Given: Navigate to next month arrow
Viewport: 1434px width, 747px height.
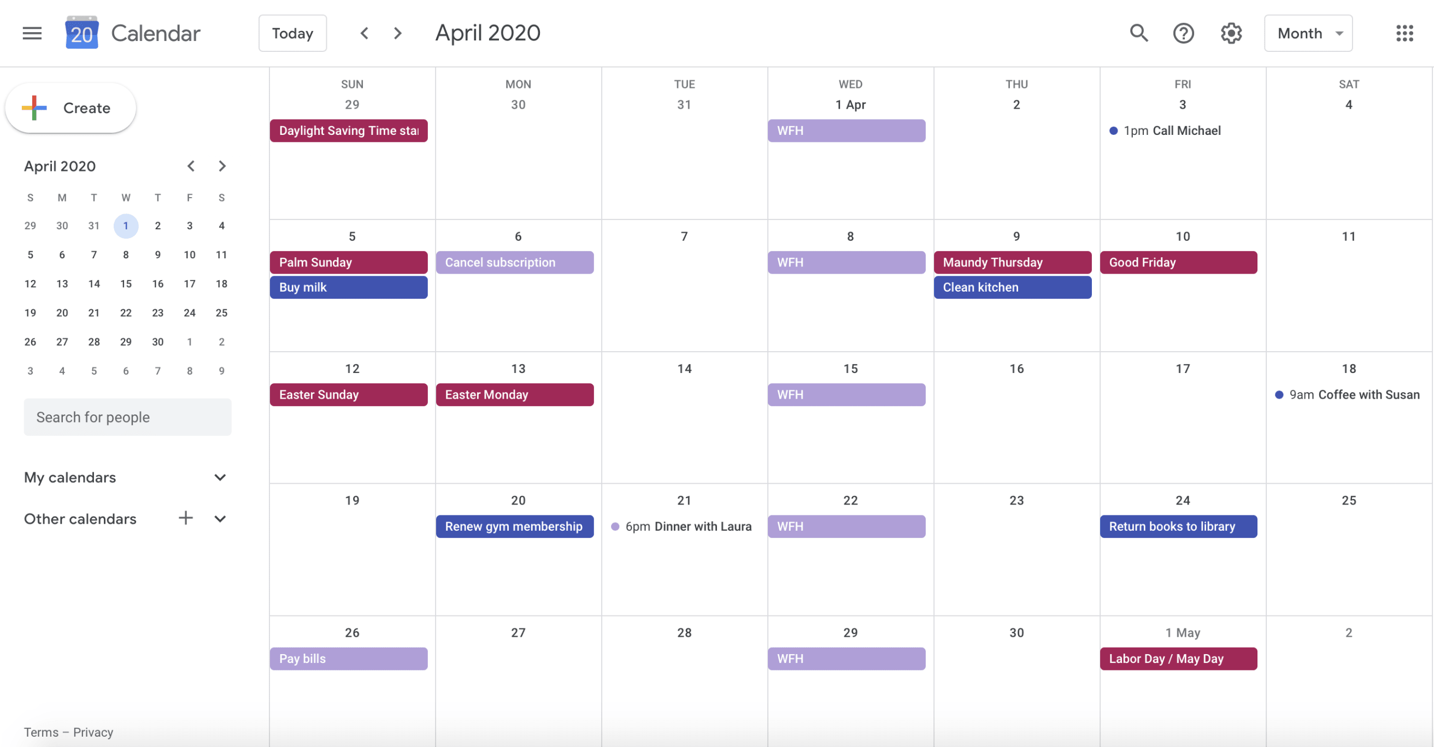Looking at the screenshot, I should (x=397, y=32).
